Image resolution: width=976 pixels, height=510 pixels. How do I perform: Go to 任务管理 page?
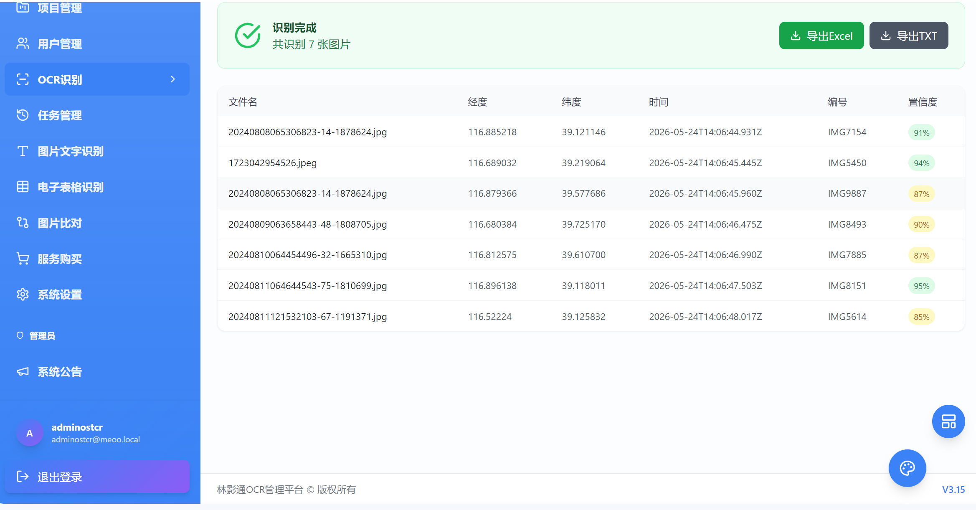pyautogui.click(x=97, y=115)
